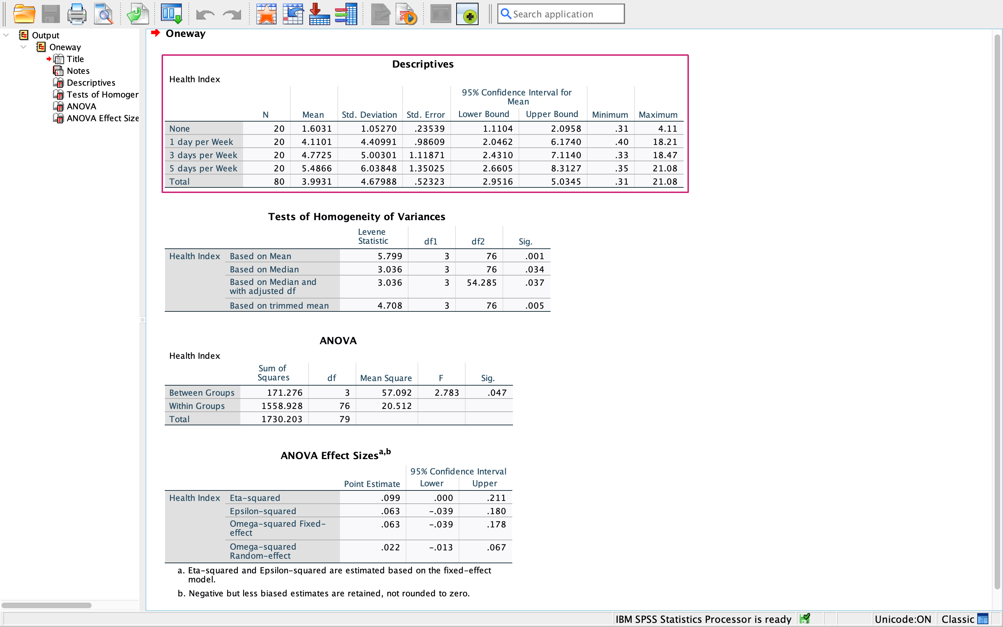
Task: Export output using the green arrow page icon
Action: coord(138,14)
